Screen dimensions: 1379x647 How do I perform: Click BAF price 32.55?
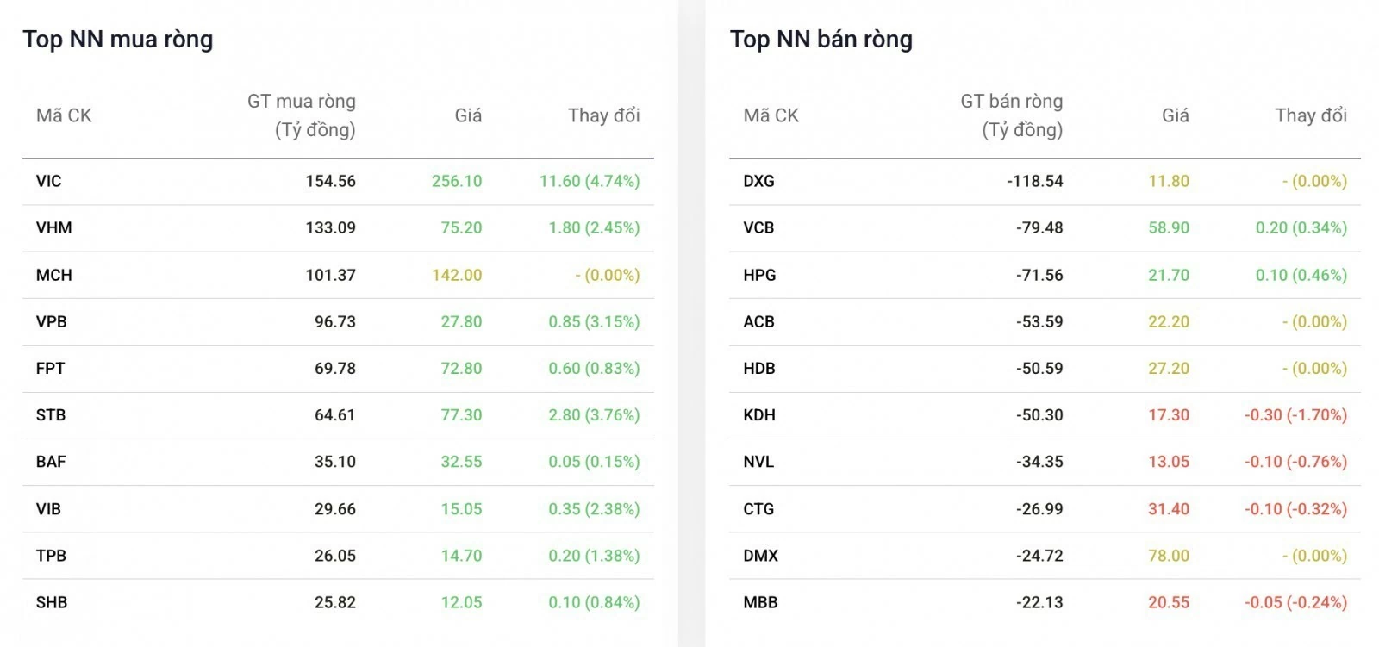(462, 461)
